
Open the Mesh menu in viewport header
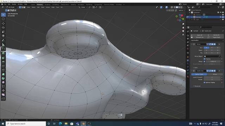pos(43,7)
